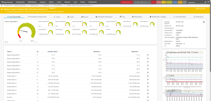Open settings icon for the Somme row
This screenshot has width=211, height=101.
coord(148,97)
